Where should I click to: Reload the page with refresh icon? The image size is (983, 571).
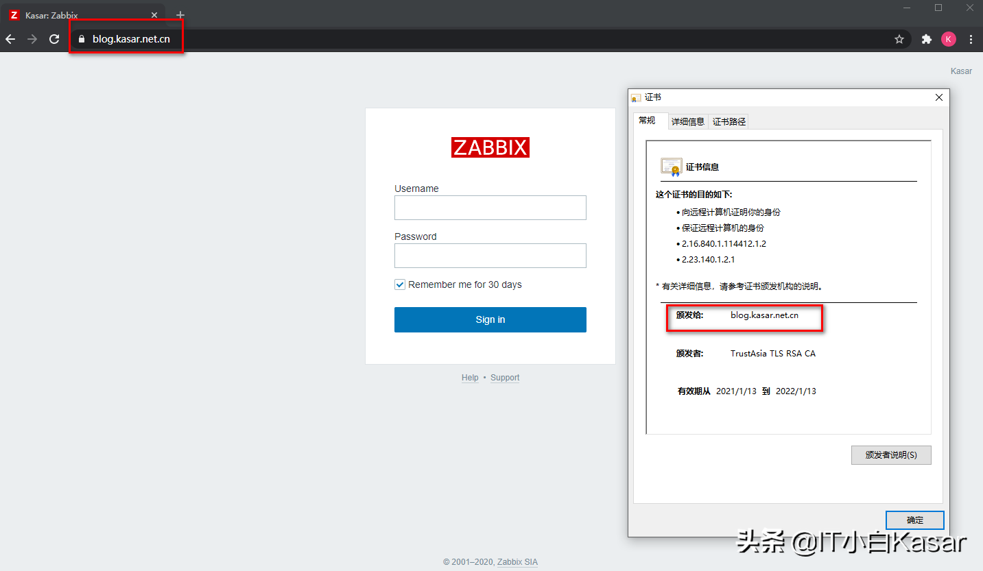point(54,39)
